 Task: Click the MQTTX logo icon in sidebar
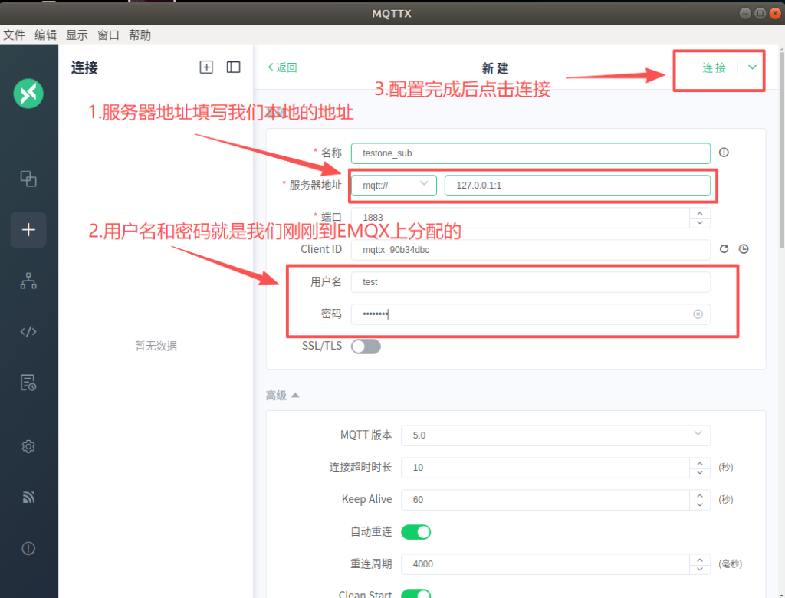click(28, 94)
